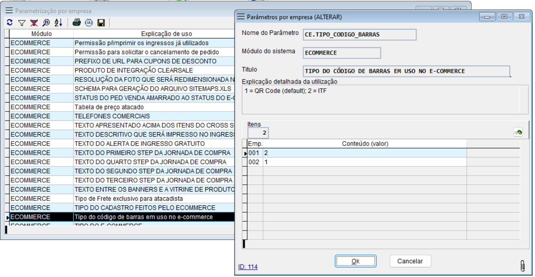Click the printer icon on the toolbar

[76, 22]
